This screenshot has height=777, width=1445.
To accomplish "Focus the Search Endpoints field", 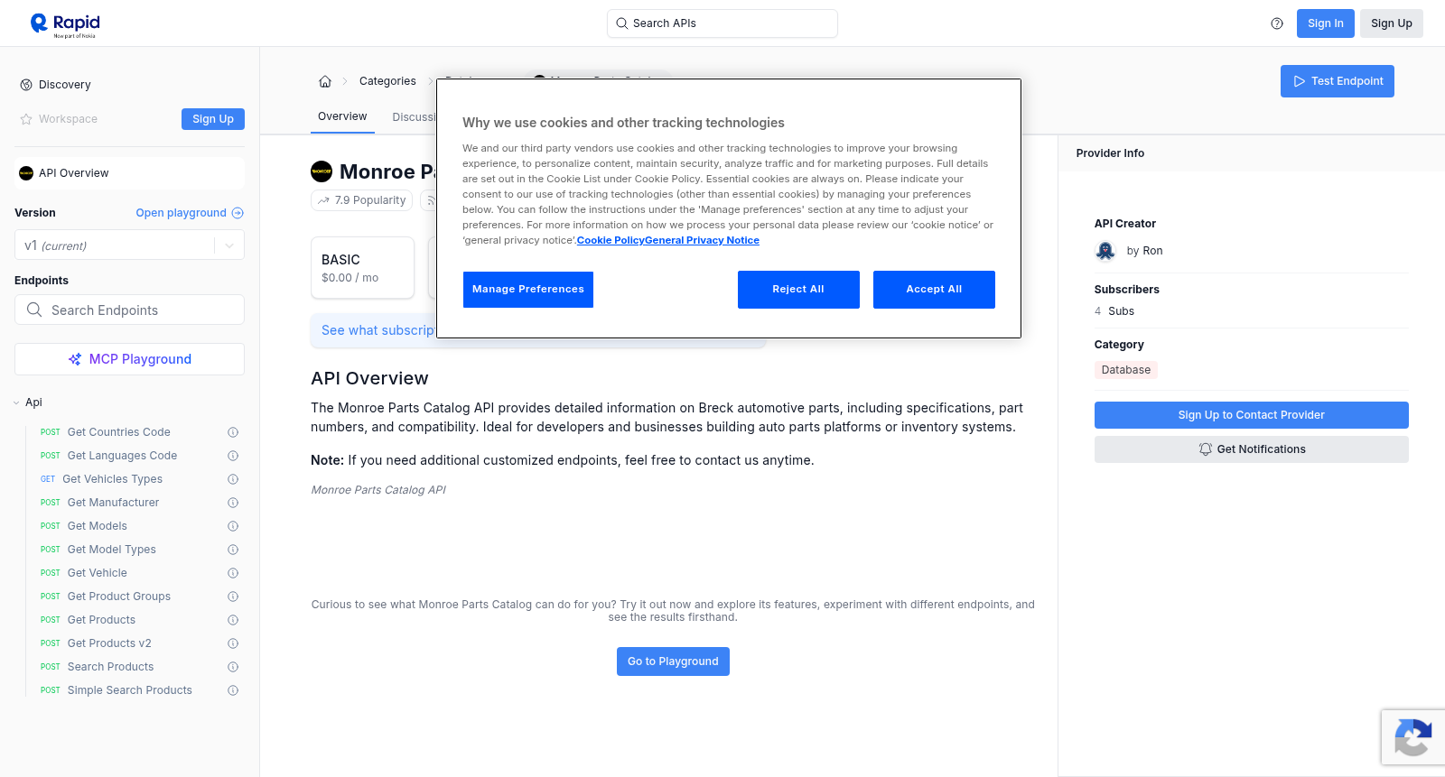I will click(130, 310).
